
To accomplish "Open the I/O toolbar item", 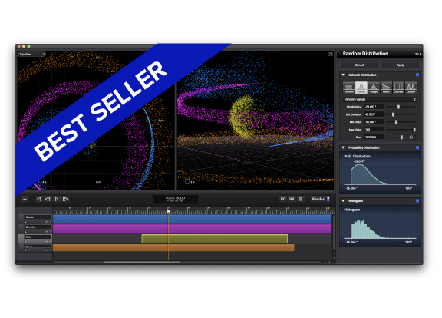I will (x=283, y=199).
